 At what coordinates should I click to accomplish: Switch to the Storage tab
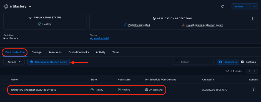[37, 52]
